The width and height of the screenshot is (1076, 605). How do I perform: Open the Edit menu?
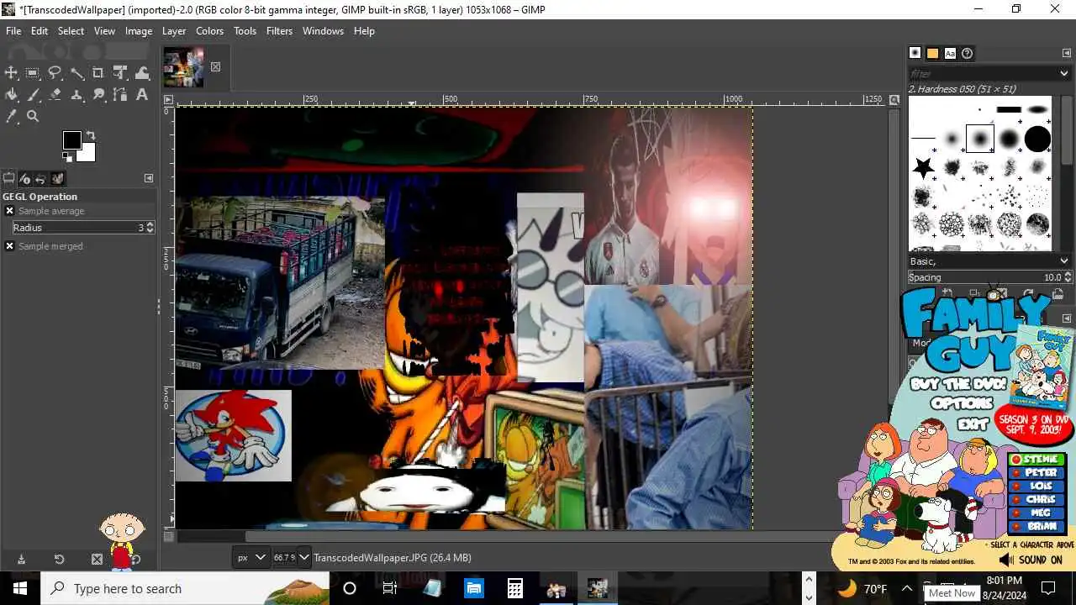(x=40, y=31)
